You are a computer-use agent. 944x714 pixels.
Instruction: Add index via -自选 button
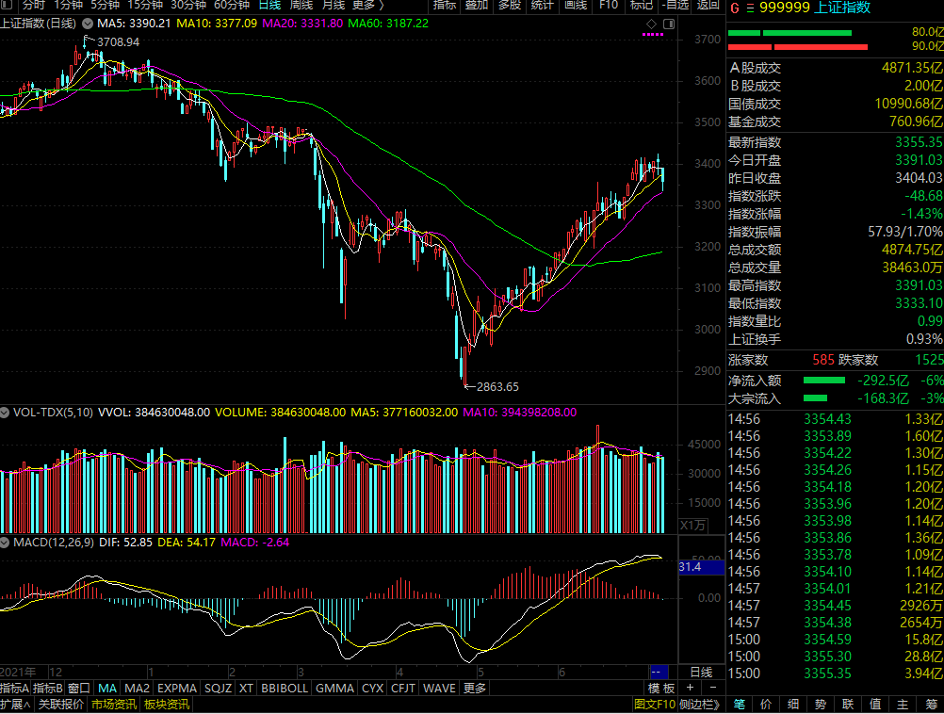click(x=675, y=6)
